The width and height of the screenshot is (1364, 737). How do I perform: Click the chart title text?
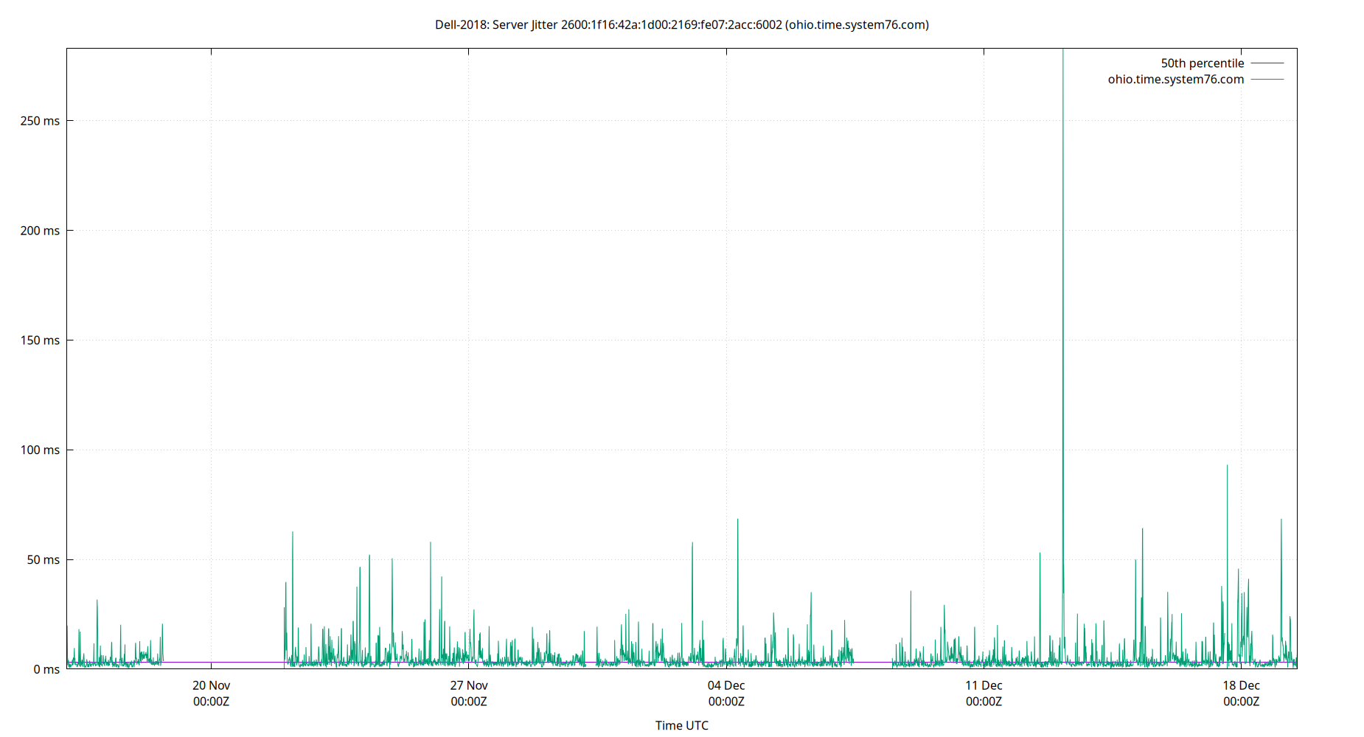pyautogui.click(x=681, y=24)
